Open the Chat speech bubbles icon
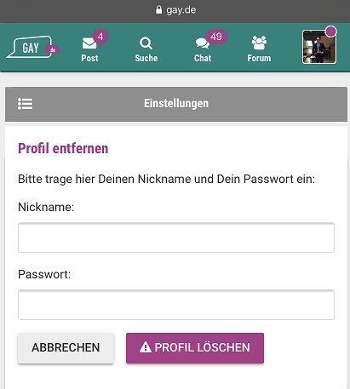The width and height of the screenshot is (350, 389). click(203, 43)
